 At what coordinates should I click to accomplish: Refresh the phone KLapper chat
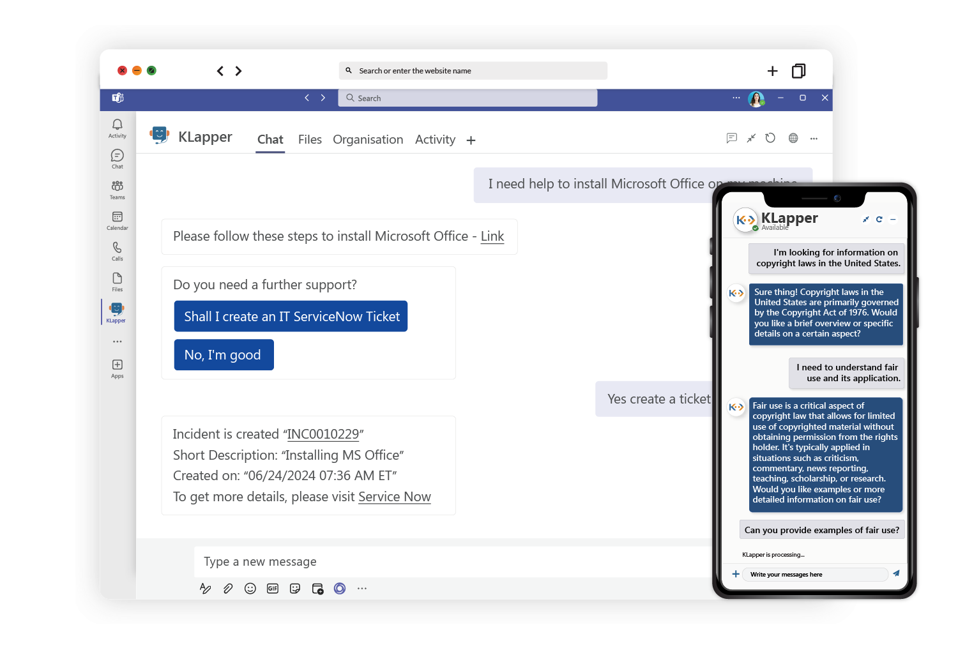click(879, 219)
